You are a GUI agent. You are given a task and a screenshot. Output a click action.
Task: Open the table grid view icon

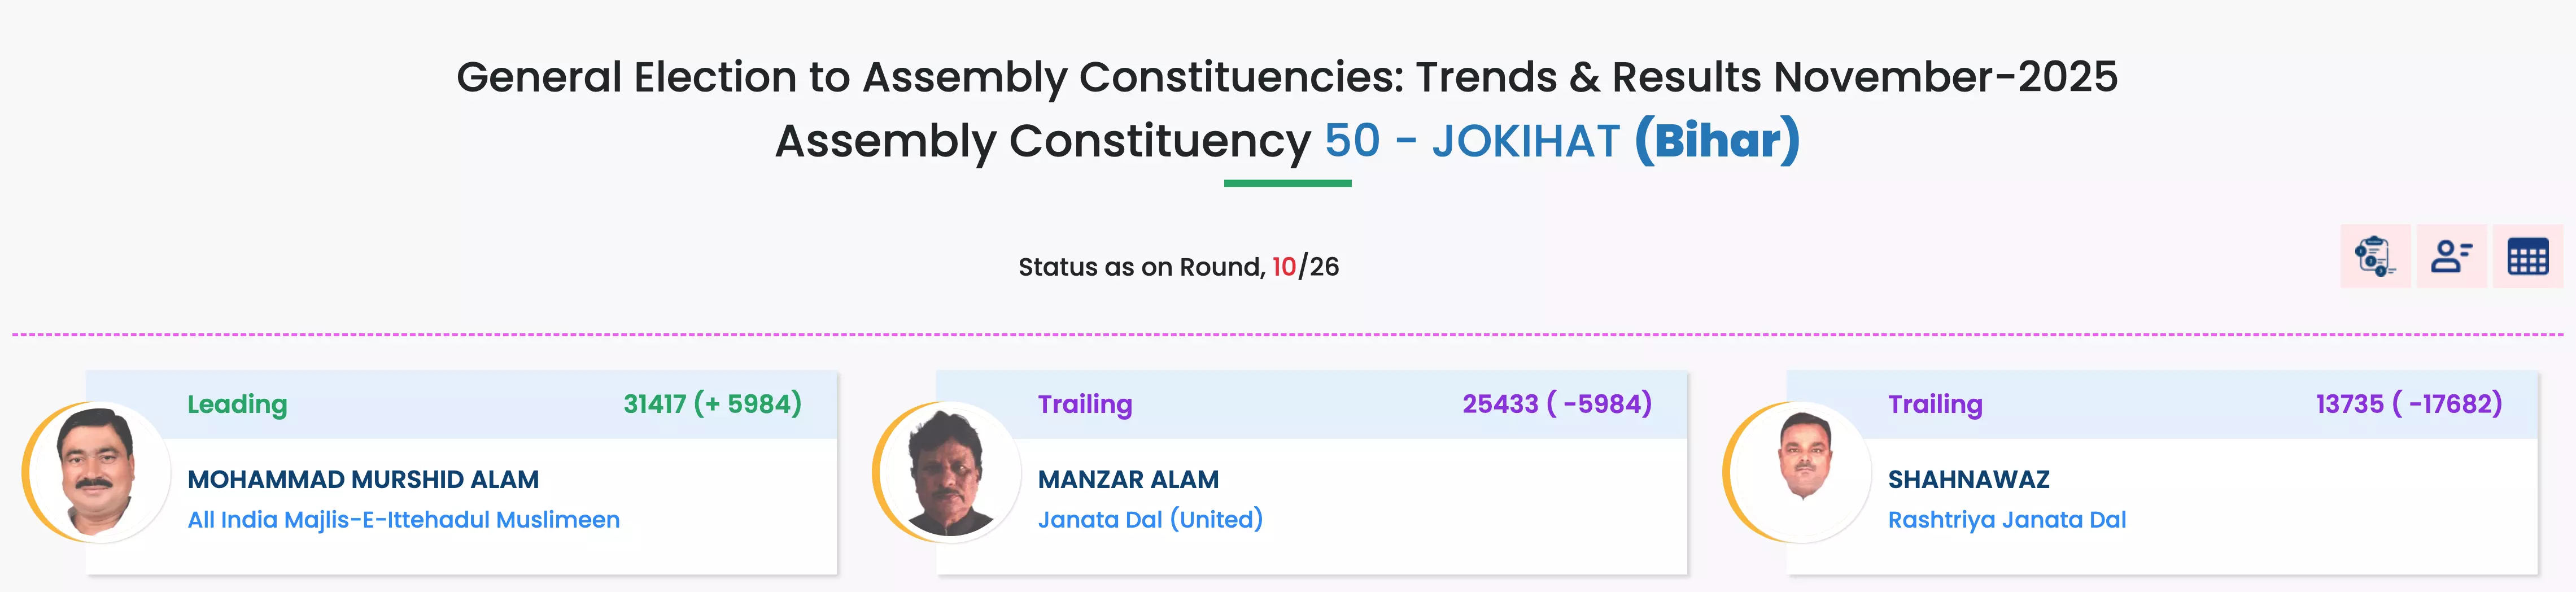point(2527,257)
